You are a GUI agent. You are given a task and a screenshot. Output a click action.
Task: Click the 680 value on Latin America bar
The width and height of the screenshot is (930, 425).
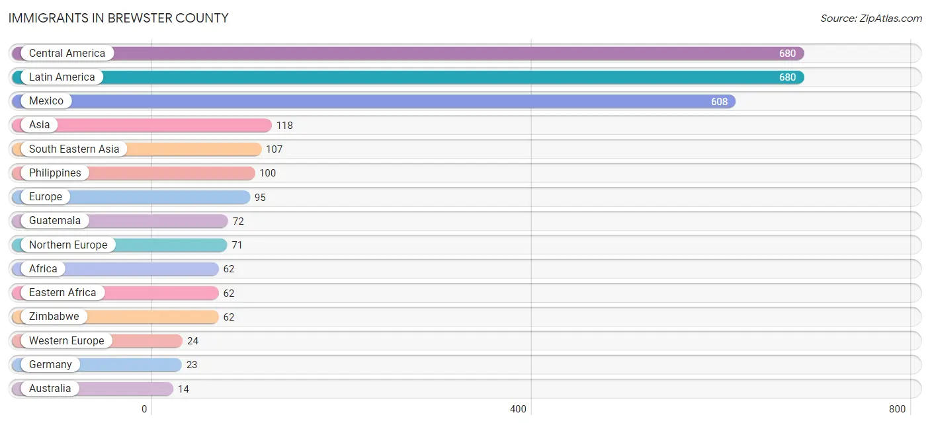(x=787, y=77)
